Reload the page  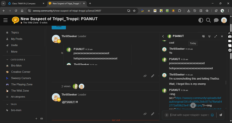16,11
